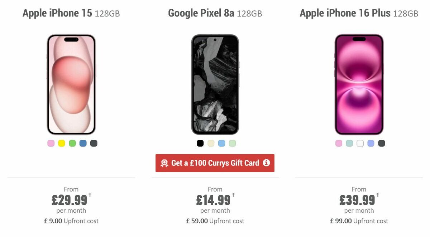Screen dimensions: 430x237
Task: Open the Apple iPhone 15 128GB product title
Action: (x=71, y=13)
